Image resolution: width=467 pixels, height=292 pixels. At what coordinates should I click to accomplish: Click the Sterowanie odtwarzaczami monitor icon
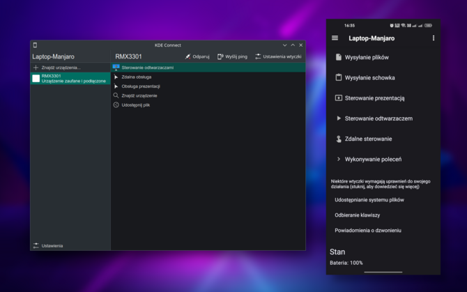pyautogui.click(x=116, y=68)
